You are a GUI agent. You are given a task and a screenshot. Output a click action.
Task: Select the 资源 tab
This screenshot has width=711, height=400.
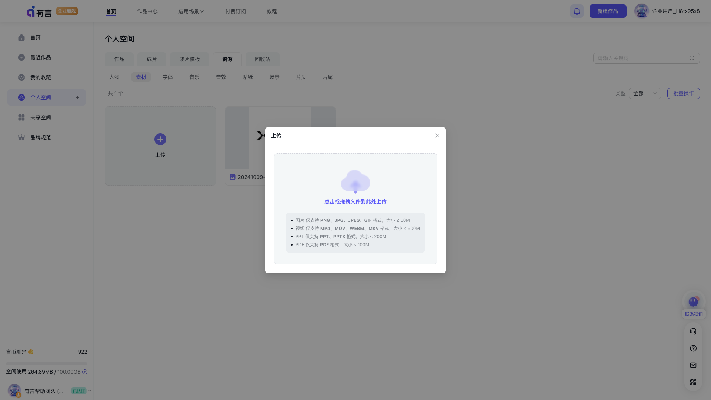pos(227,59)
